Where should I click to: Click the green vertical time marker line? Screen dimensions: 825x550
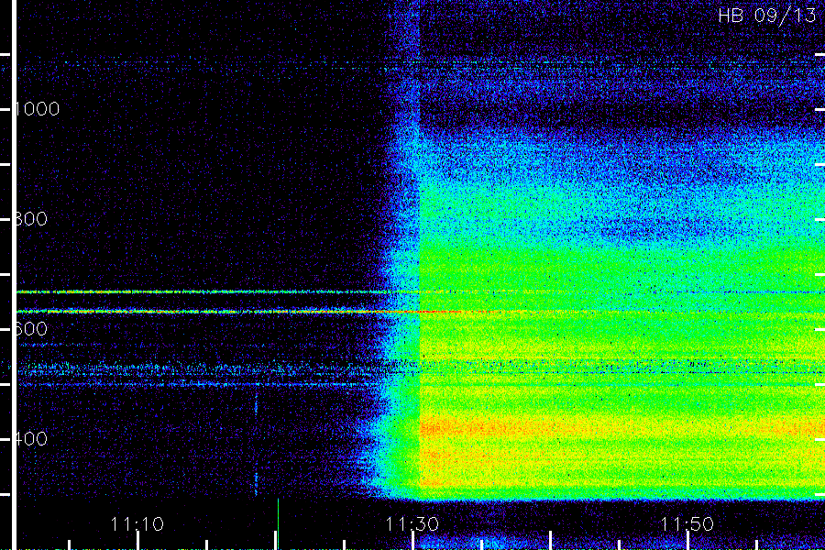(x=278, y=523)
